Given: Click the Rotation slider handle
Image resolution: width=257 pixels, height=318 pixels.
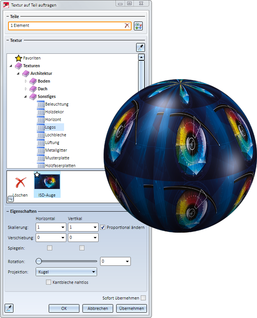Looking at the screenshot, I should (x=39, y=261).
